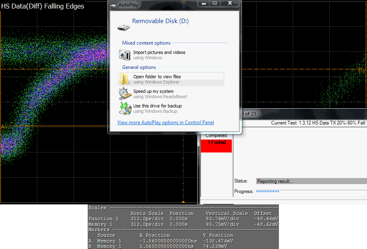Click the orange marker A label
367x249 pixels.
(3, 127)
